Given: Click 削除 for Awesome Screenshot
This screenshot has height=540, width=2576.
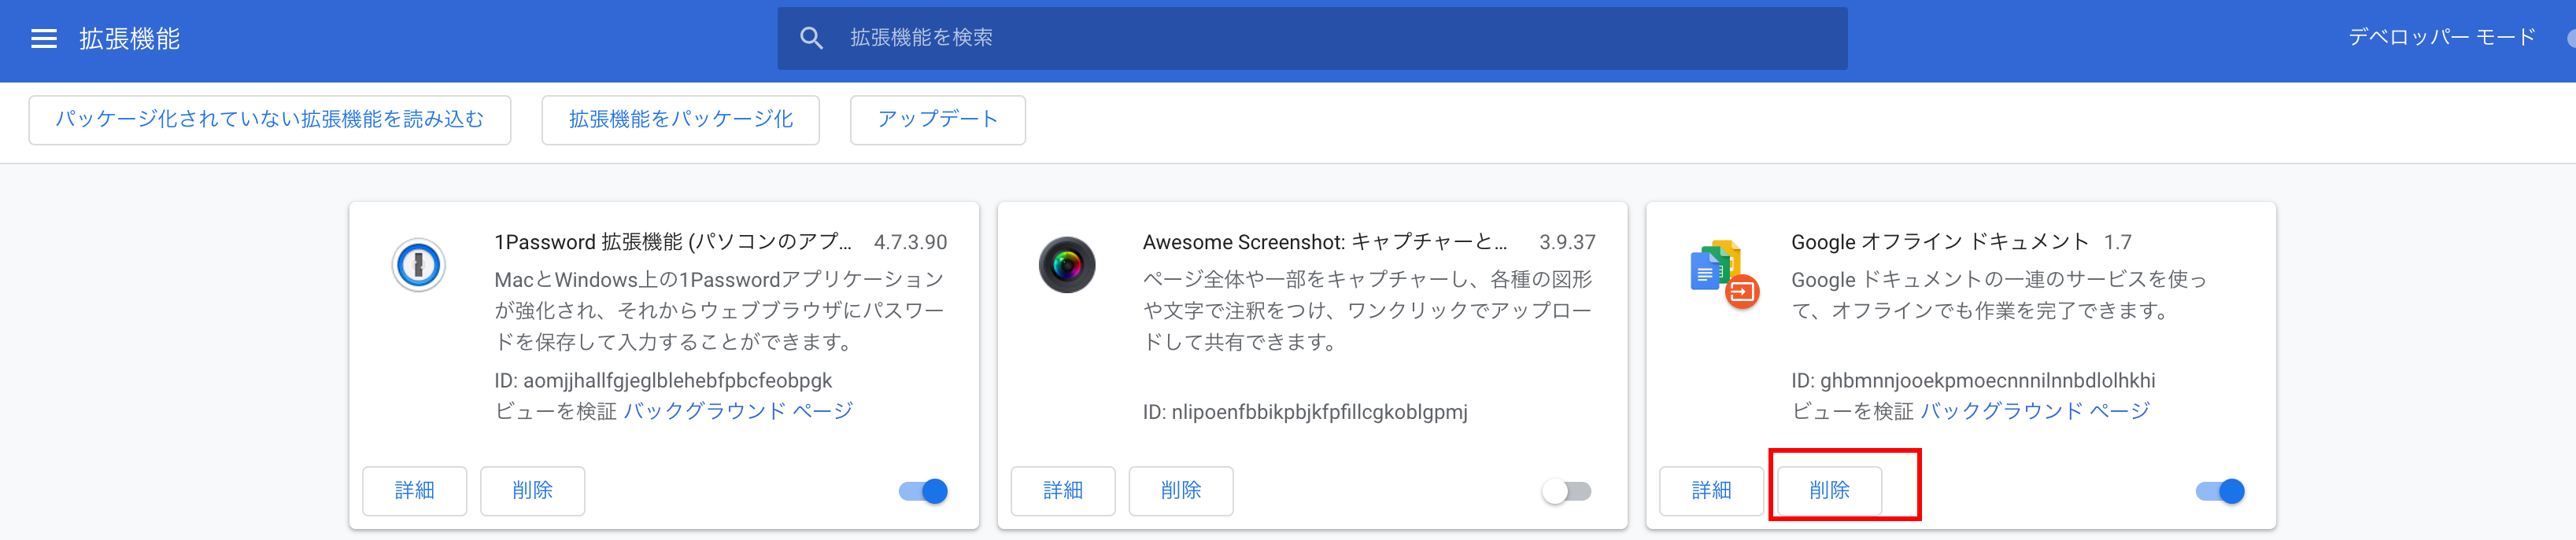Looking at the screenshot, I should pyautogui.click(x=1181, y=491).
